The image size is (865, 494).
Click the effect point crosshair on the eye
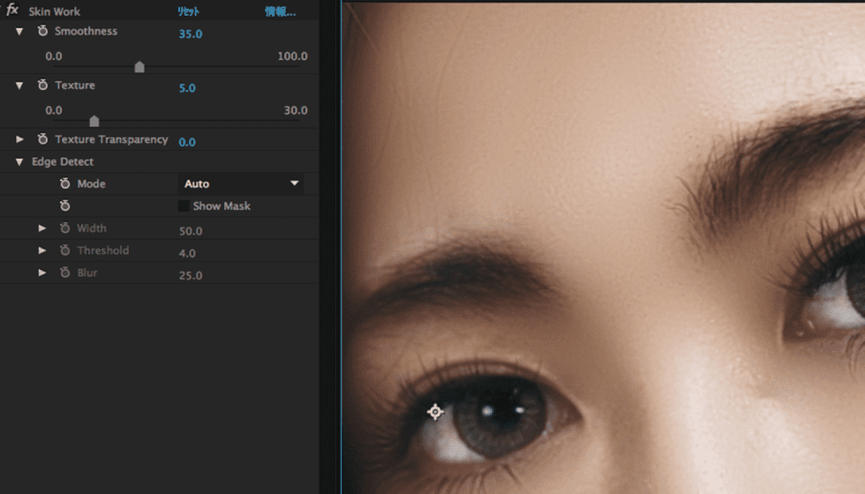[x=435, y=411]
